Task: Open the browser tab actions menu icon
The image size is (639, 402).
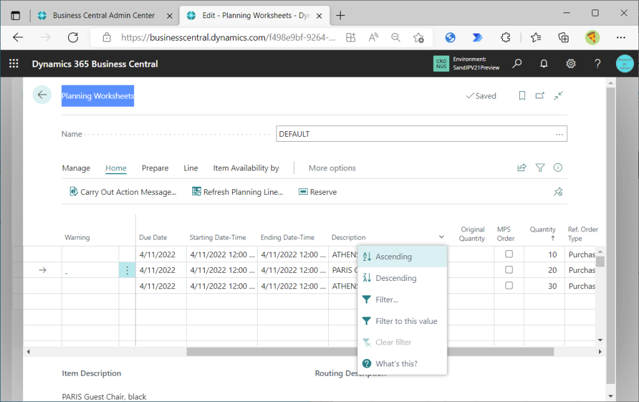Action: click(16, 16)
